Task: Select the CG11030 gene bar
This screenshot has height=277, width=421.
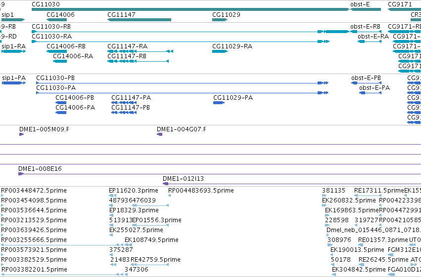Action: [190, 9]
